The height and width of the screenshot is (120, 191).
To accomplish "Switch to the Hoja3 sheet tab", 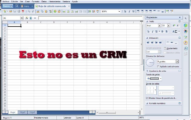I will tap(32, 112).
